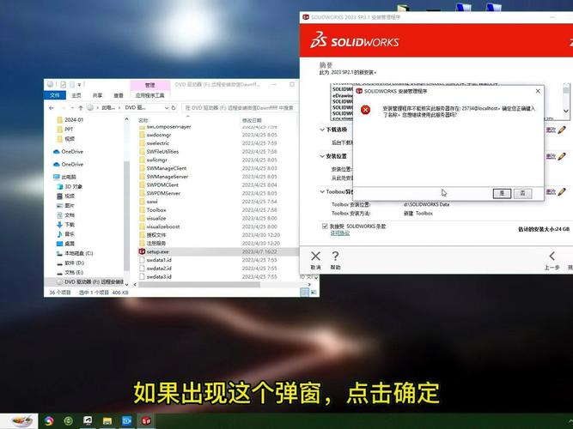The height and width of the screenshot is (429, 573).
Task: Click the No button in the SOLIDWORKS dialog
Action: 522,194
